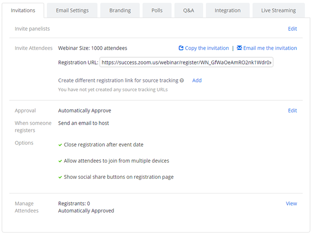Viewport: 312px width, 234px height.
Task: Click the source tracking help icon
Action: [182, 81]
